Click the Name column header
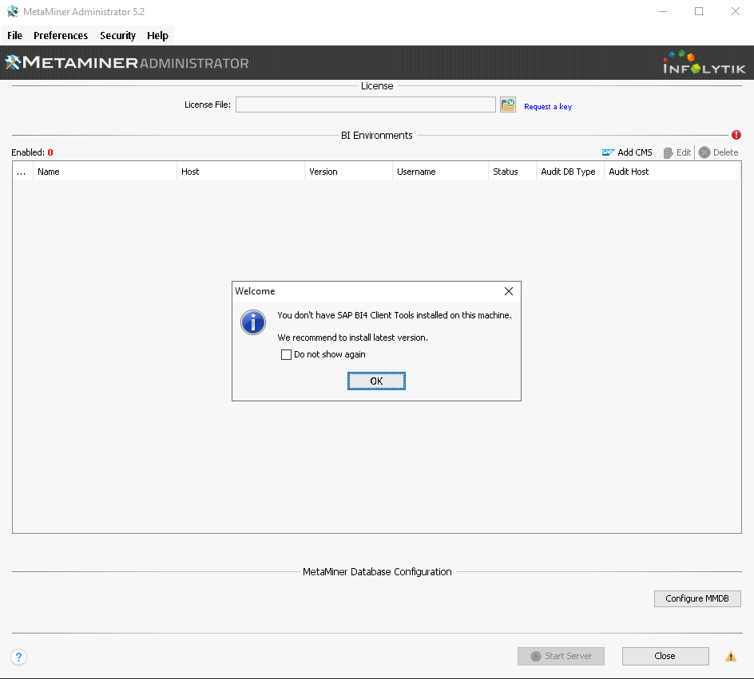Viewport: 754px width, 679px height. tap(105, 172)
